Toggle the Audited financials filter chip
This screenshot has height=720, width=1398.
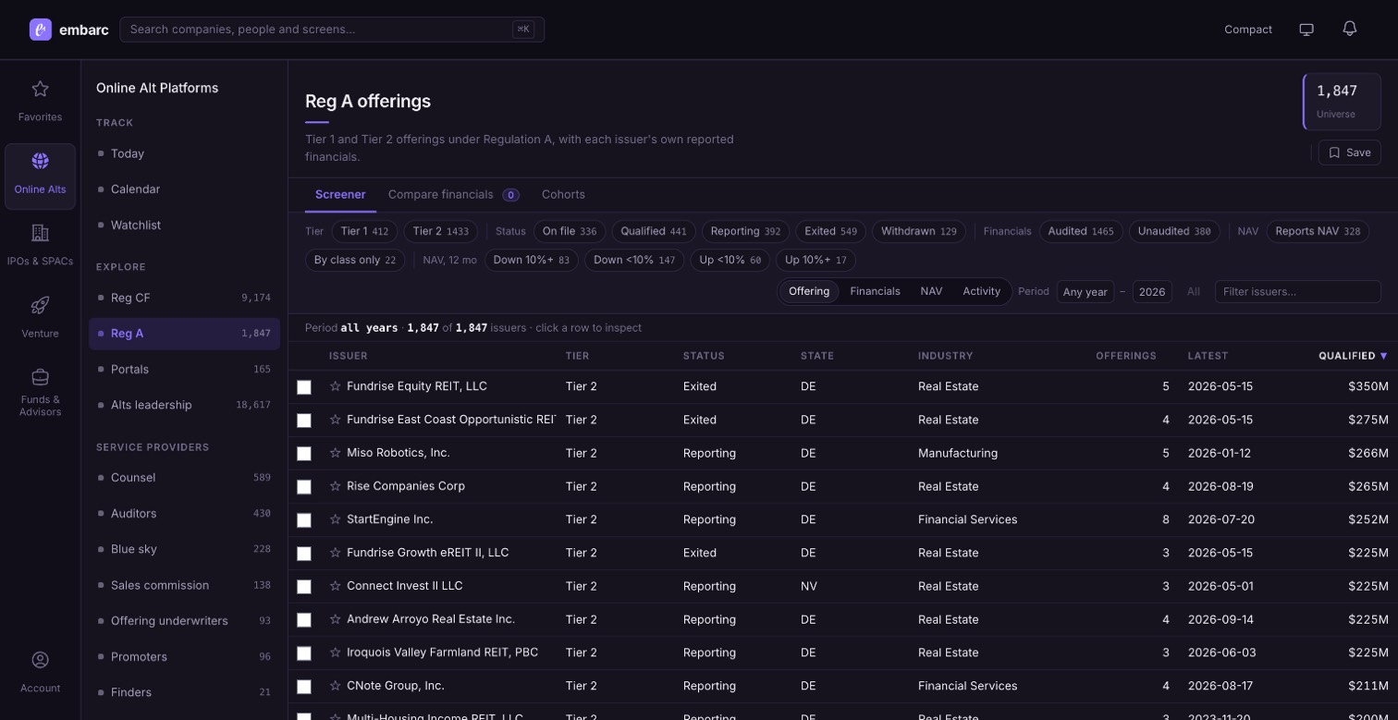coord(1081,231)
